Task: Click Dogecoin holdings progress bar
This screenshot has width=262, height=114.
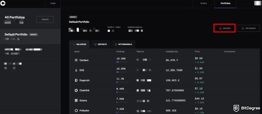Action: 122,82
